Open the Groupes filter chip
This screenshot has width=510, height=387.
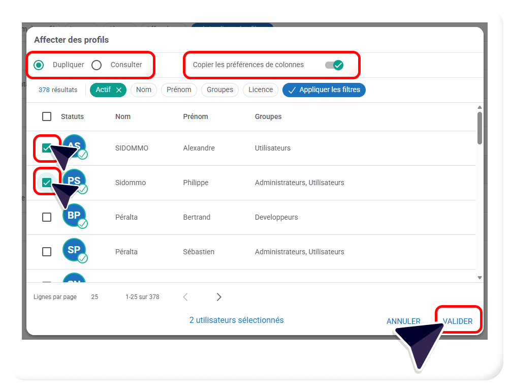pos(220,90)
